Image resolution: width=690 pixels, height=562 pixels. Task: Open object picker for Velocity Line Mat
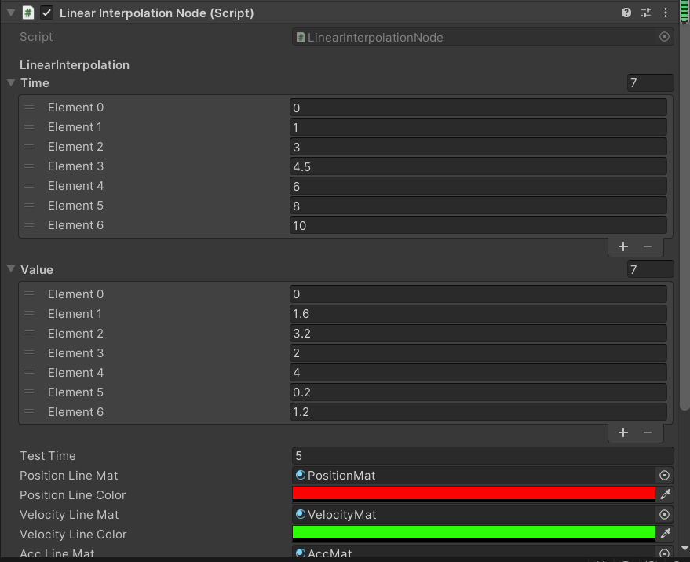[664, 514]
